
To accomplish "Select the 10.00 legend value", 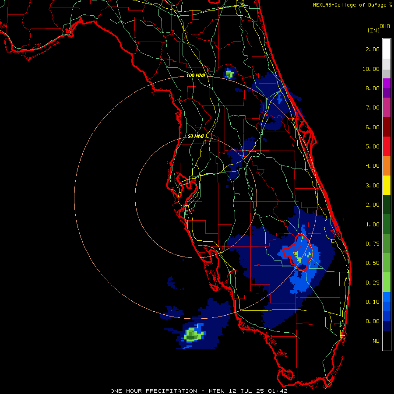I will coord(371,69).
